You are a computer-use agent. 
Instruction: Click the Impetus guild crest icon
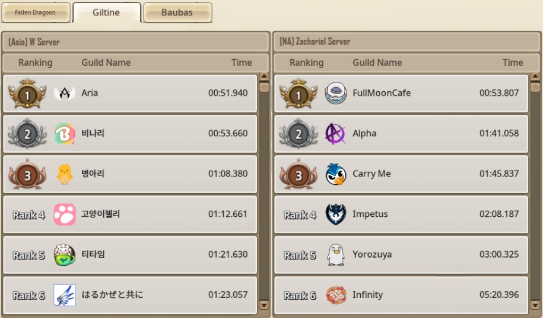coord(336,214)
